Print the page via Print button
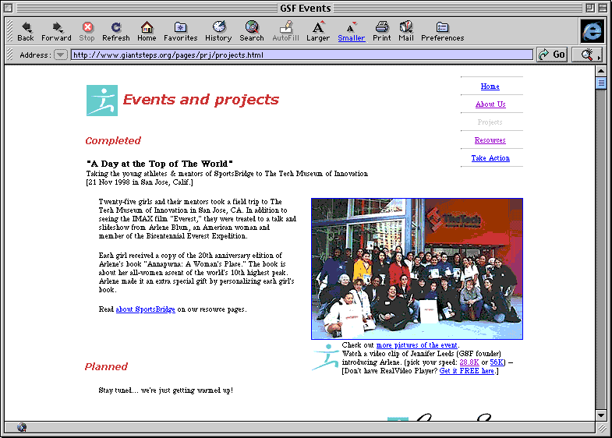 click(x=382, y=31)
